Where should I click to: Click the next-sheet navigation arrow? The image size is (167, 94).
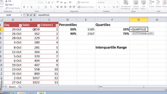3,87
